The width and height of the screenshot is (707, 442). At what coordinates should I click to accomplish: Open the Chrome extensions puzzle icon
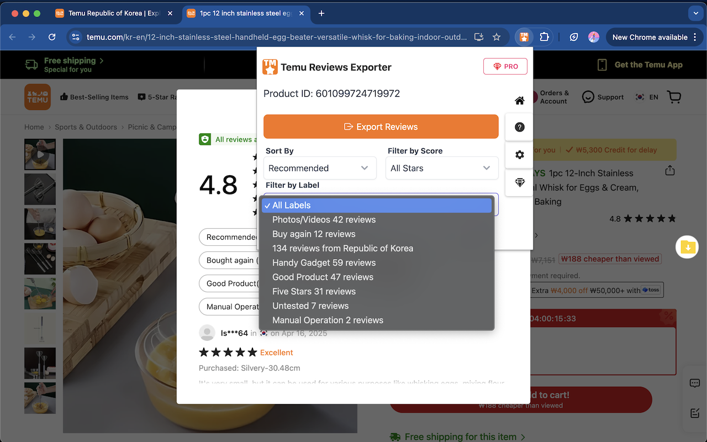tap(544, 37)
